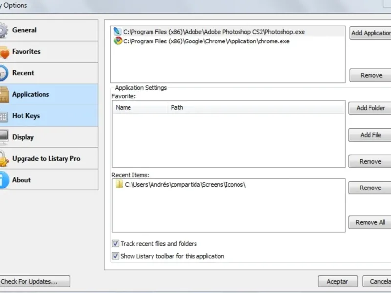Click the Photoshop application icon in list
This screenshot has height=293, width=391.
(x=117, y=32)
